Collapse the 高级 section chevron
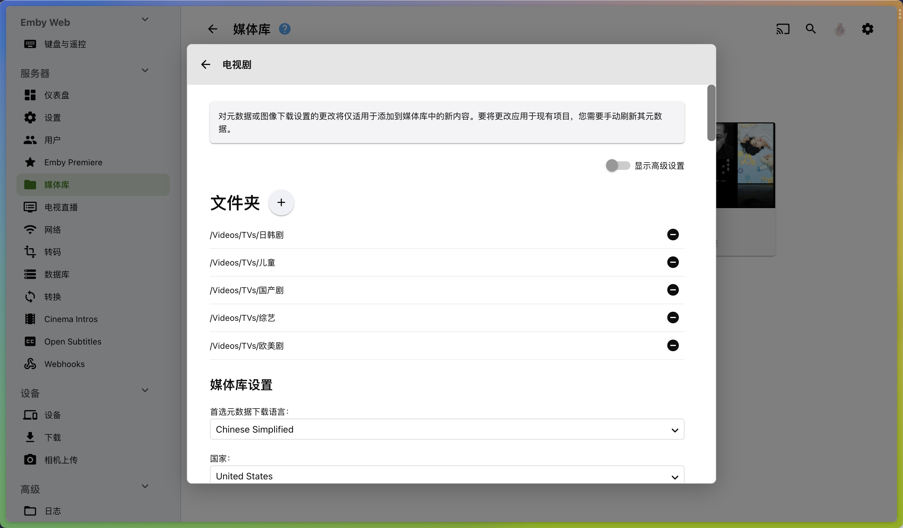Viewport: 903px width, 528px height. (145, 486)
